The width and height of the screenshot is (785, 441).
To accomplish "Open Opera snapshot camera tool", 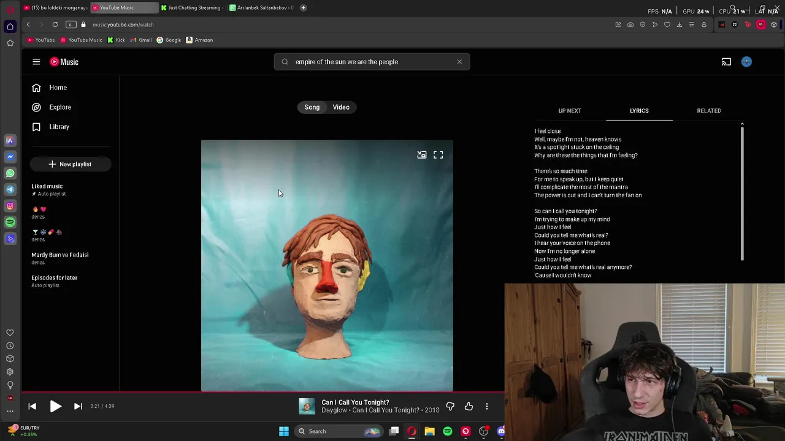I will 630,24.
